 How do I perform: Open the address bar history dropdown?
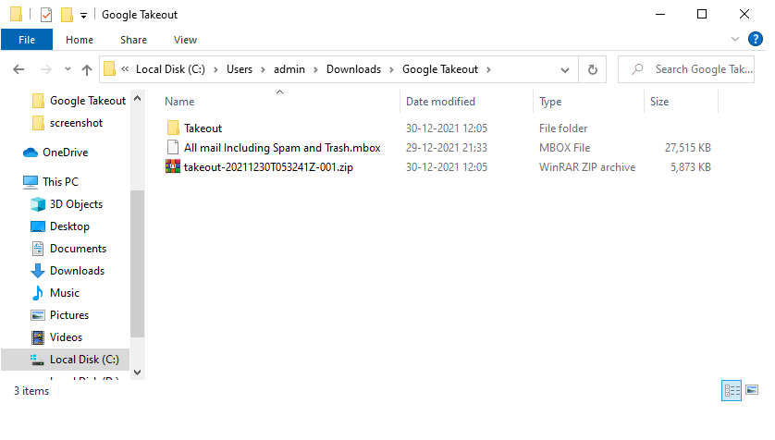(565, 70)
